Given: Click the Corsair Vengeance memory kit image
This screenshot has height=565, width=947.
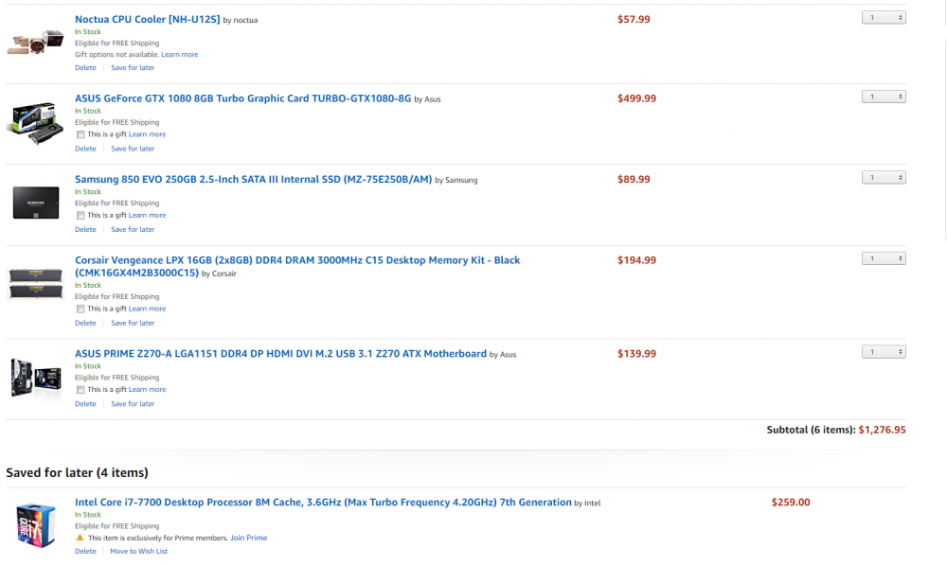Looking at the screenshot, I should coord(34,284).
